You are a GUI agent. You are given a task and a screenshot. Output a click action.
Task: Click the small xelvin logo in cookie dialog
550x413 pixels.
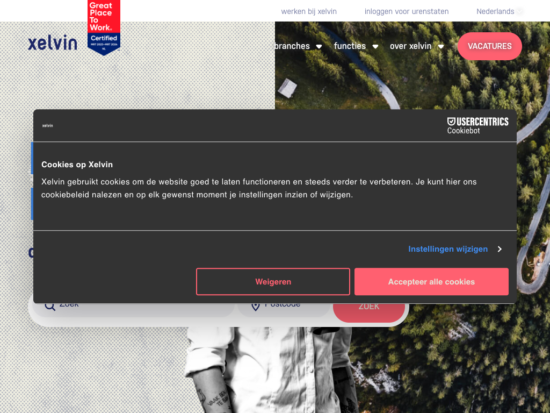pyautogui.click(x=48, y=126)
